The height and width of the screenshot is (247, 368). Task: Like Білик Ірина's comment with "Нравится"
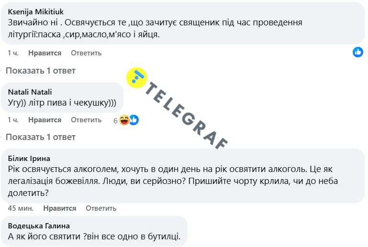60,208
